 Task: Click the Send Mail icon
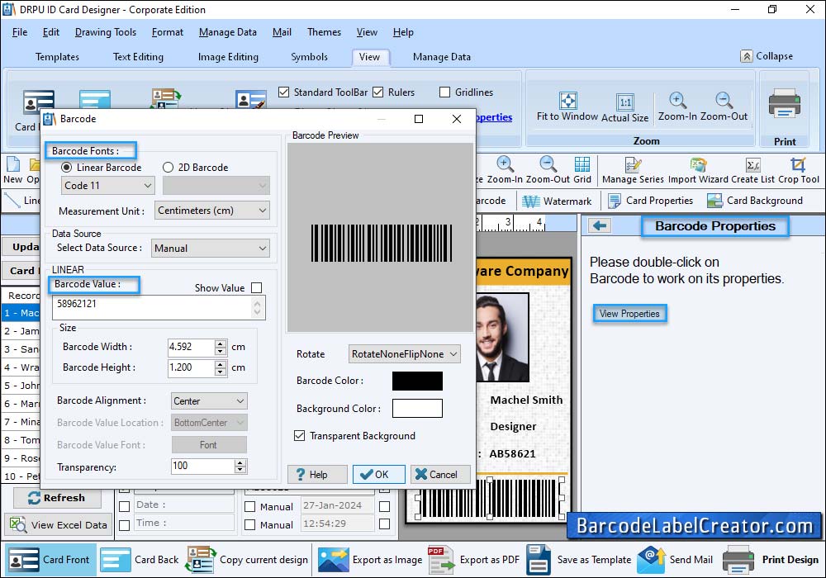pos(651,560)
